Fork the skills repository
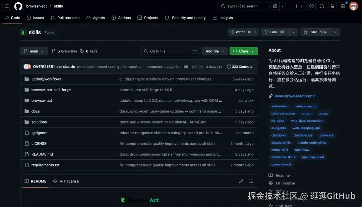362x207 pixels. tap(275, 32)
